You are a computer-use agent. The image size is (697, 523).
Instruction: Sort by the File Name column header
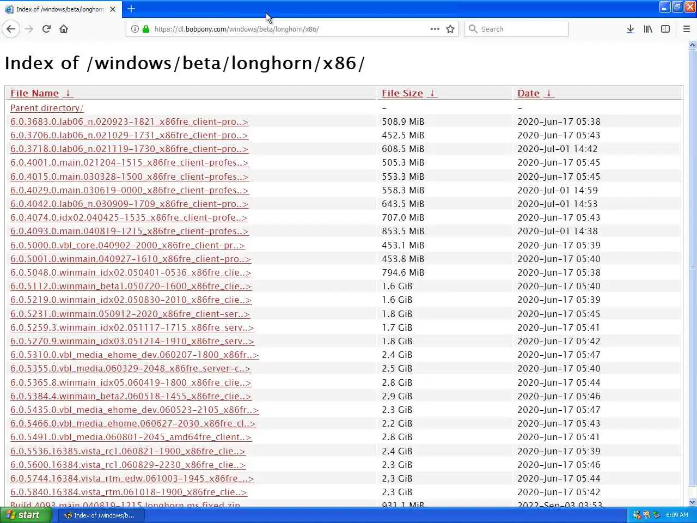[x=34, y=93]
